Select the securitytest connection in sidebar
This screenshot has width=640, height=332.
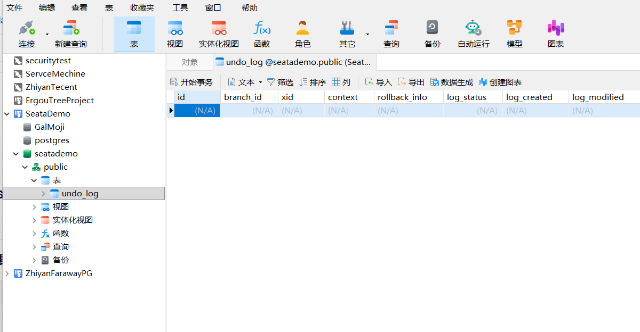[48, 61]
